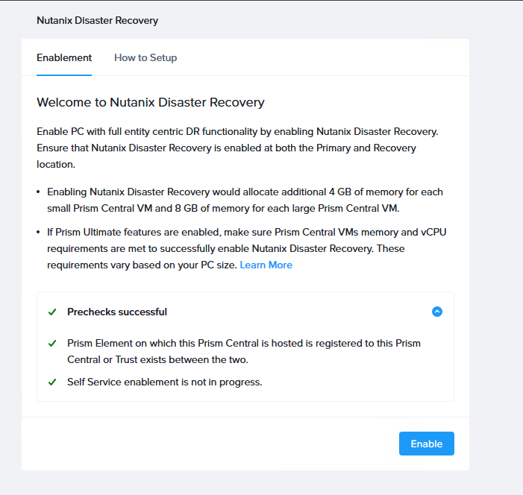Open the How to Setup tab
The width and height of the screenshot is (523, 495).
coord(145,57)
